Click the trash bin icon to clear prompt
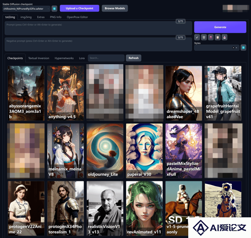The image size is (251, 238). click(204, 37)
